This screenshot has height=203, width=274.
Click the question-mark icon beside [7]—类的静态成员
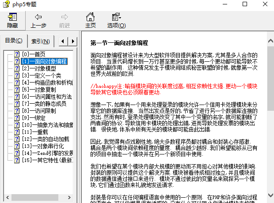tap(17, 104)
